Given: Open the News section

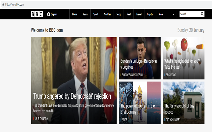Looking at the screenshot, I should tap(85, 14).
